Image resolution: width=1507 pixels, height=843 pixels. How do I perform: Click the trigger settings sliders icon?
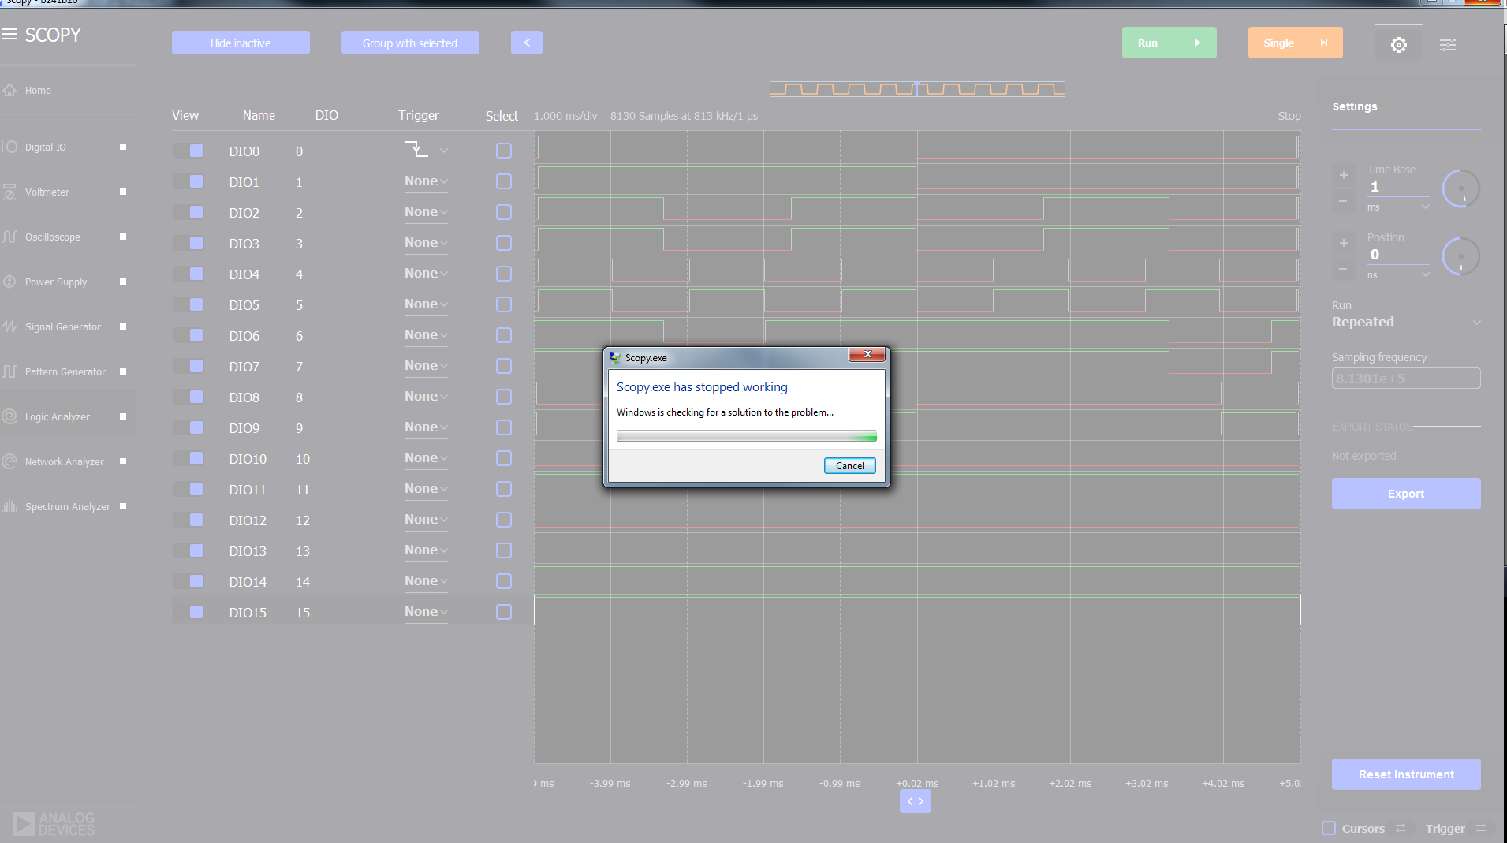tap(1481, 828)
